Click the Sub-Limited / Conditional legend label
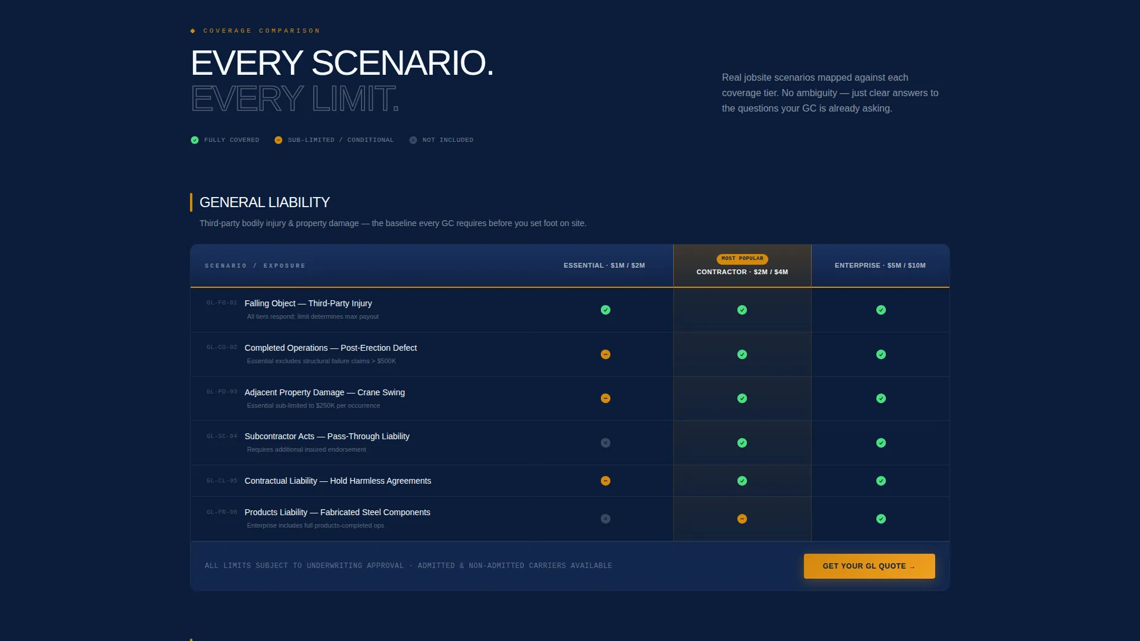Screen dimensions: 1140x641 click(x=341, y=140)
